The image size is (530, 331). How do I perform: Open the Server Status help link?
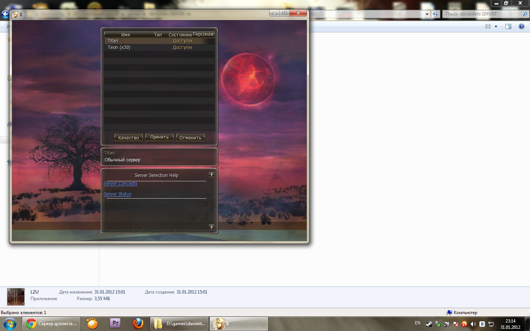[x=118, y=194]
